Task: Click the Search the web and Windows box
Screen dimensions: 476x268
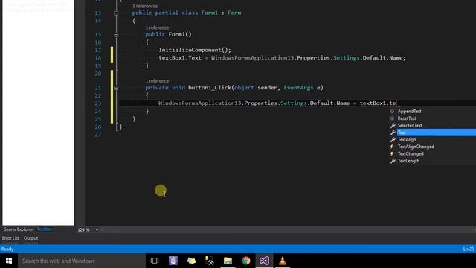Action: [82, 261]
